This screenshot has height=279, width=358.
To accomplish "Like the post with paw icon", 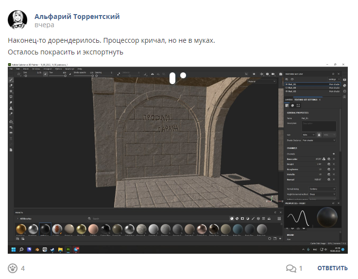I will (13, 268).
